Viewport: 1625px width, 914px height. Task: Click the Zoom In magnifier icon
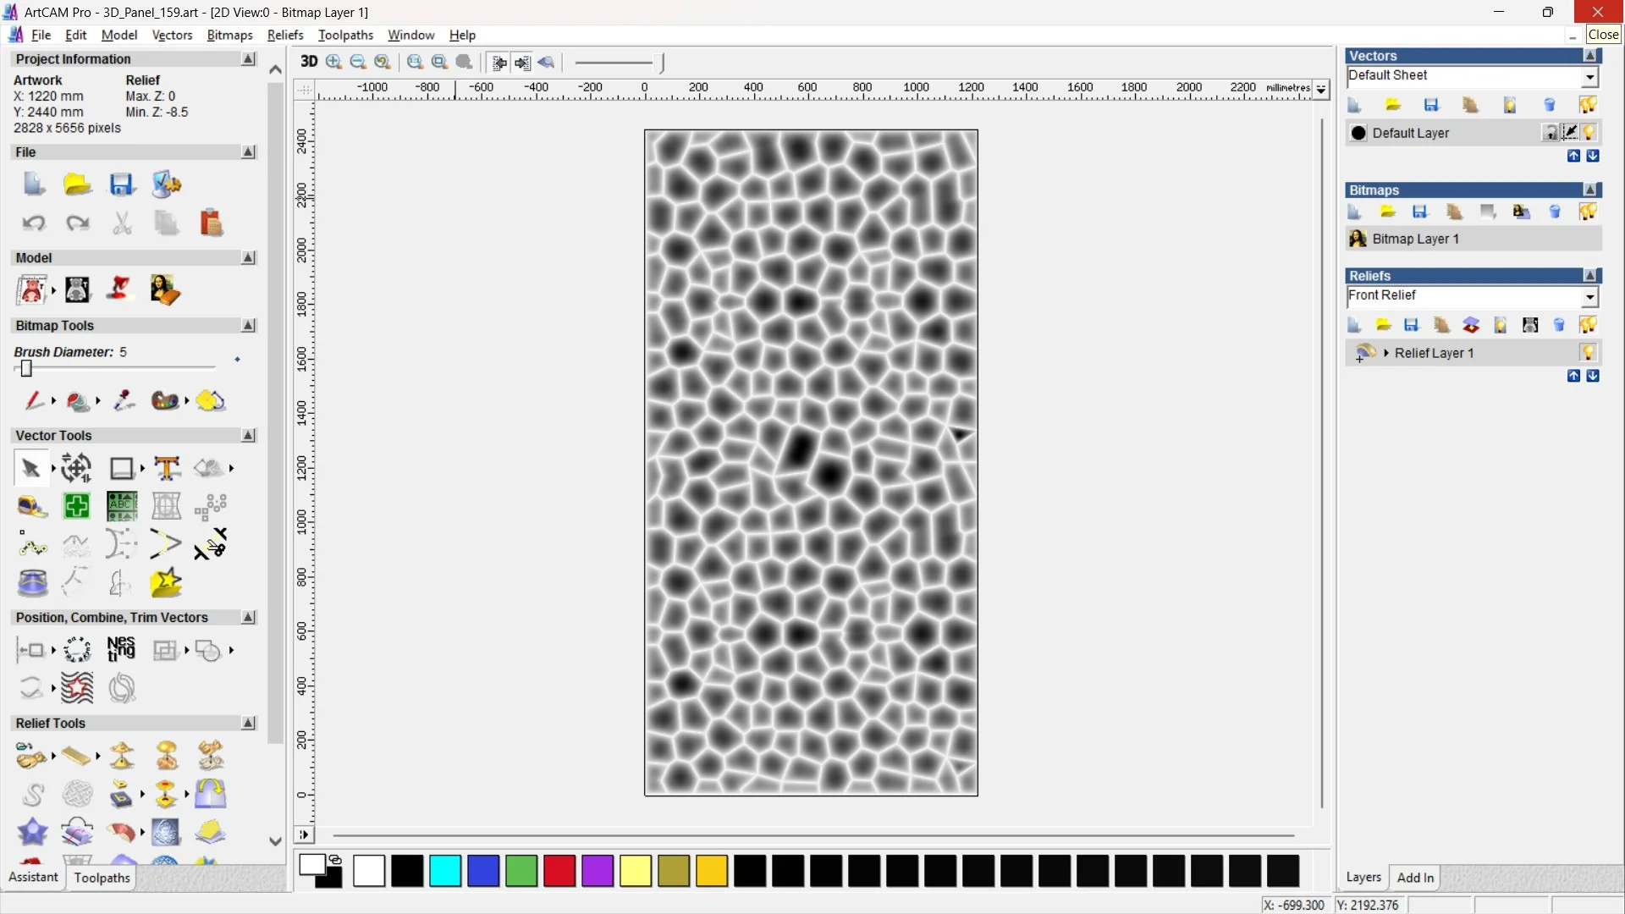point(333,62)
